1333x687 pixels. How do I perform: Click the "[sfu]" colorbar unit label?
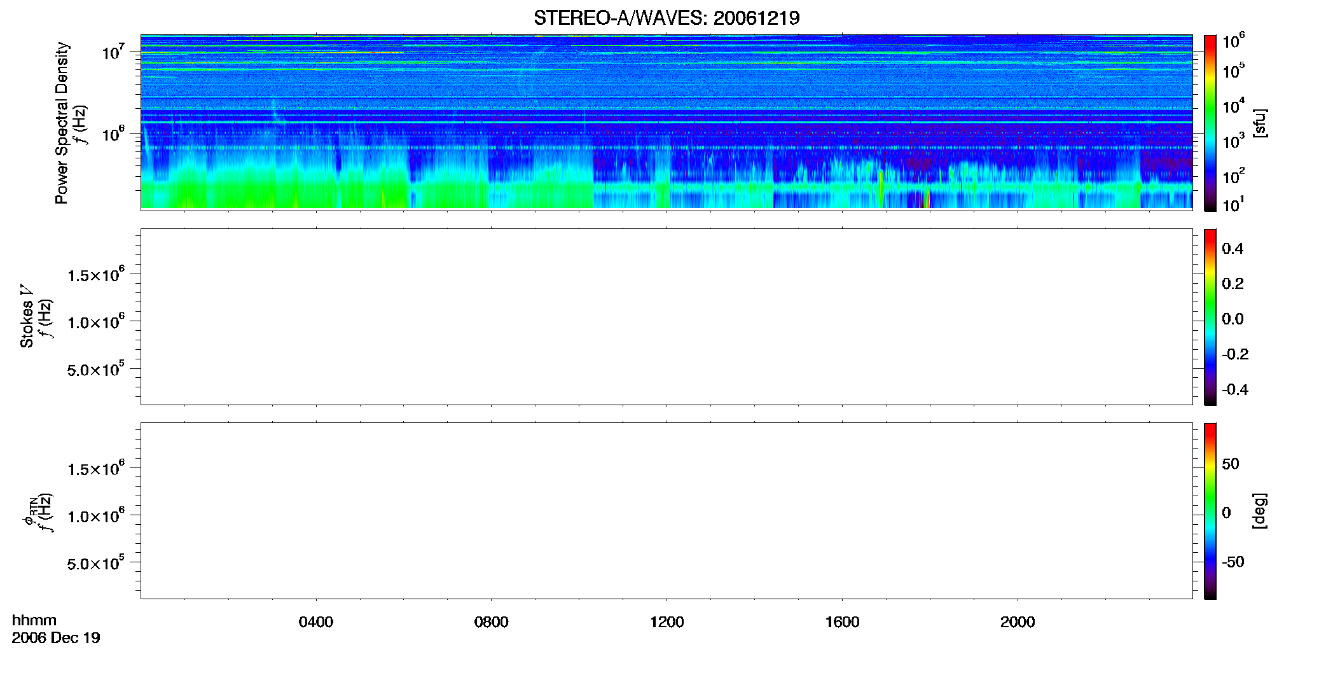point(1259,123)
